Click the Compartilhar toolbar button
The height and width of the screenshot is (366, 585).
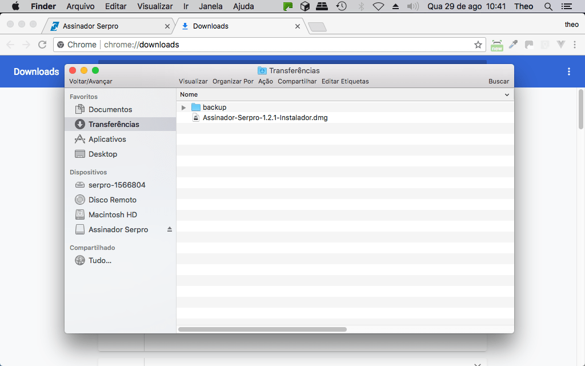[297, 81]
